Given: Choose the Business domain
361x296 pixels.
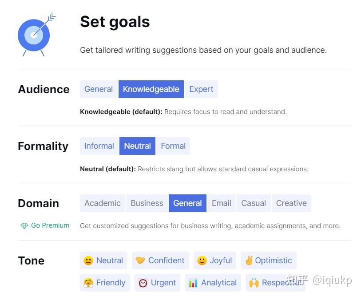Looking at the screenshot, I should [x=147, y=203].
